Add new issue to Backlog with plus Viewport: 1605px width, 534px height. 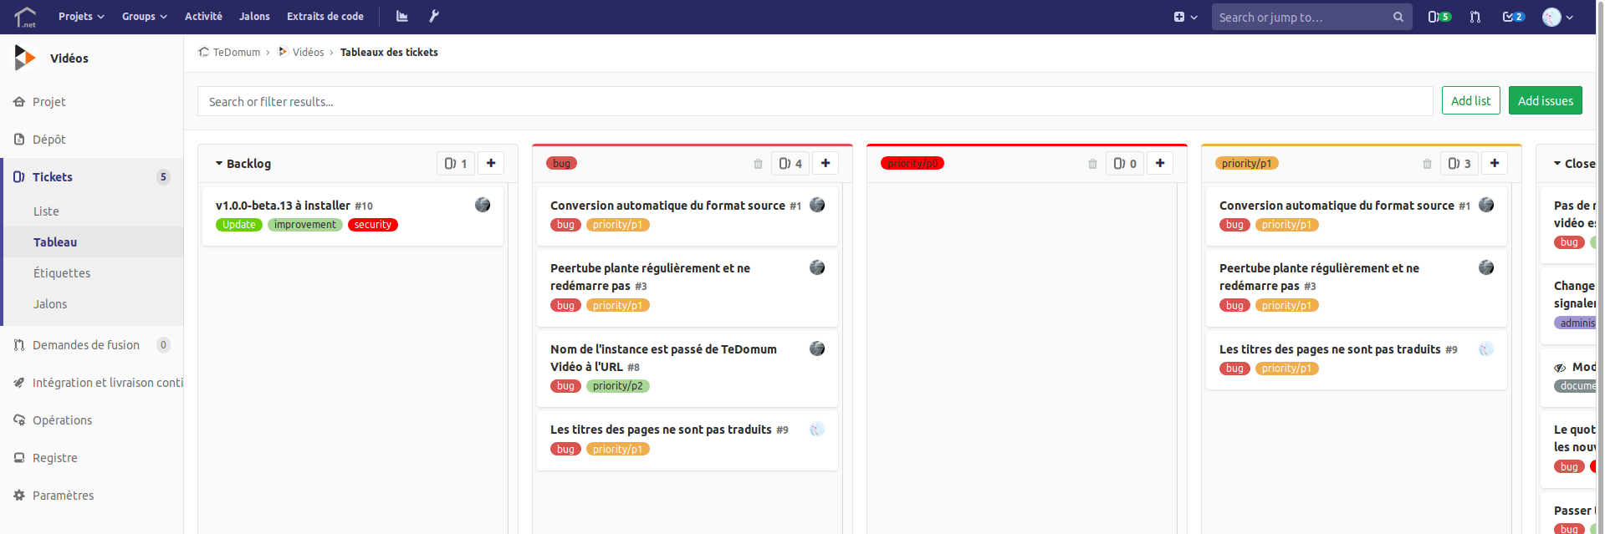pos(491,163)
